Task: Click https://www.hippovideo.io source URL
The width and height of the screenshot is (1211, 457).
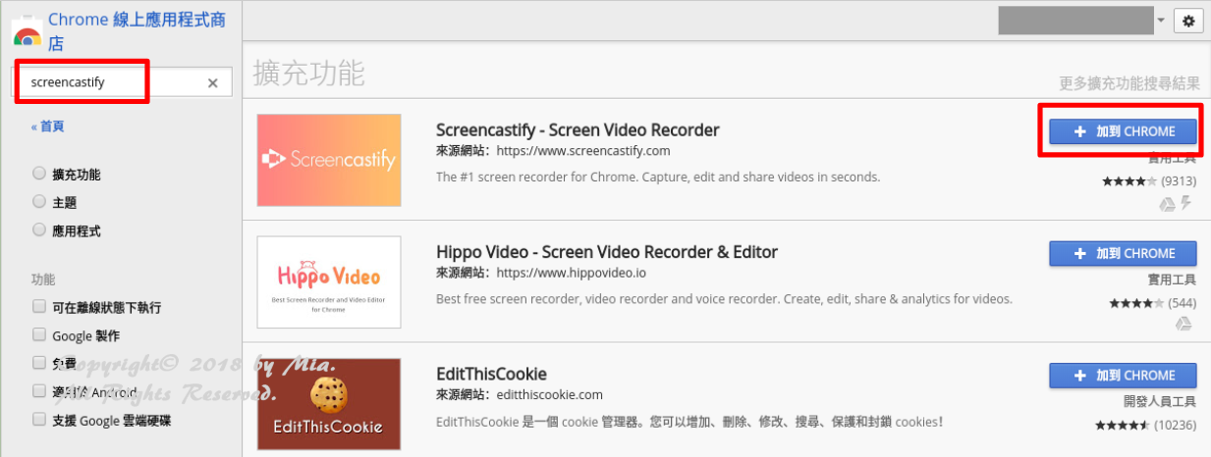Action: coord(572,273)
